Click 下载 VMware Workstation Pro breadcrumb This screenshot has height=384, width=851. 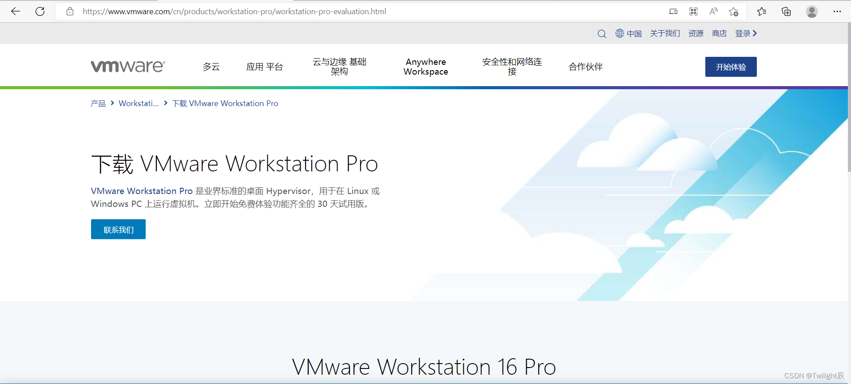pyautogui.click(x=225, y=103)
